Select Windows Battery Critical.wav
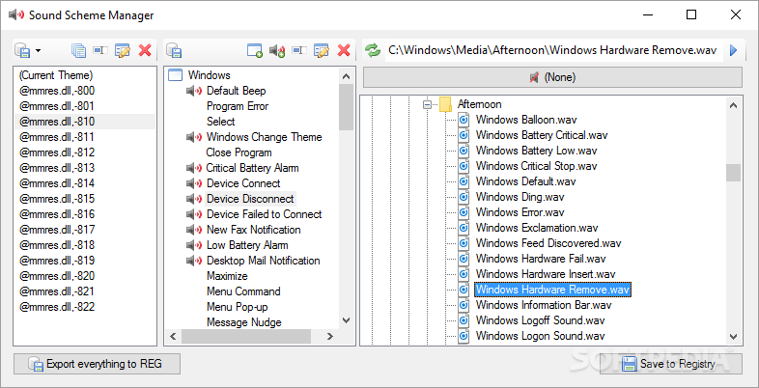The width and height of the screenshot is (759, 388). point(542,135)
